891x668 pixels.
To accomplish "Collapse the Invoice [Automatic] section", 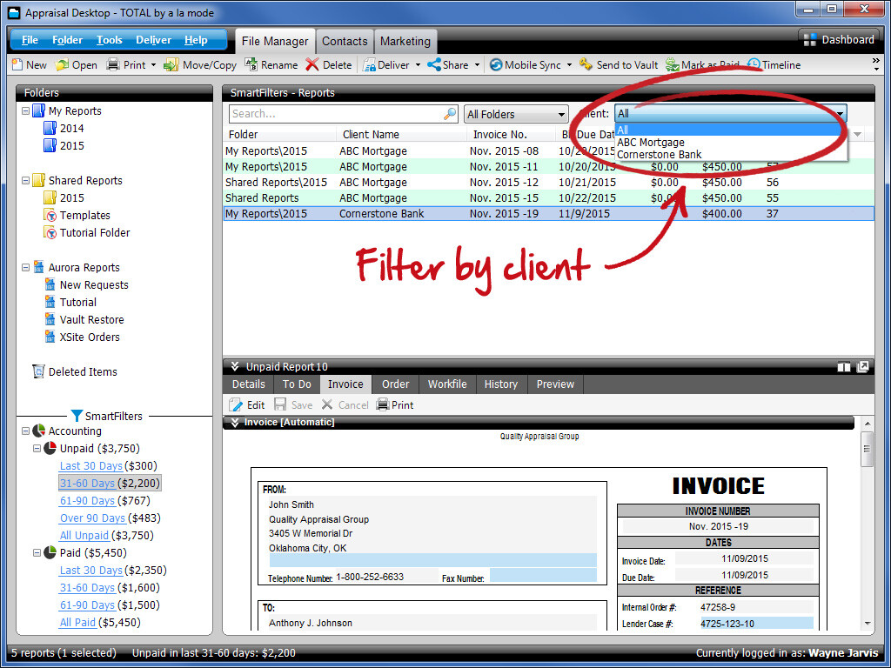I will [x=233, y=422].
